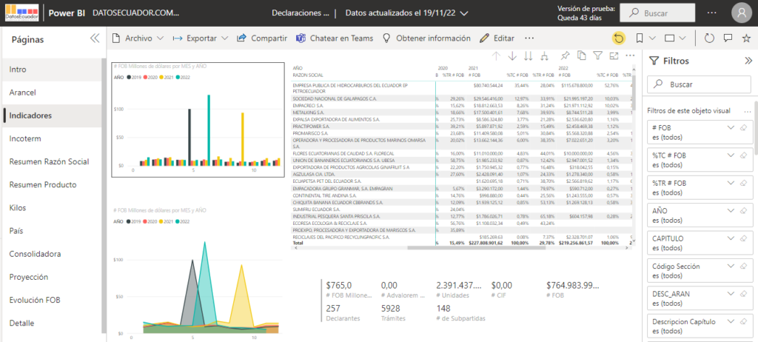Switch to the Detalle page
The image size is (758, 342).
point(51,323)
